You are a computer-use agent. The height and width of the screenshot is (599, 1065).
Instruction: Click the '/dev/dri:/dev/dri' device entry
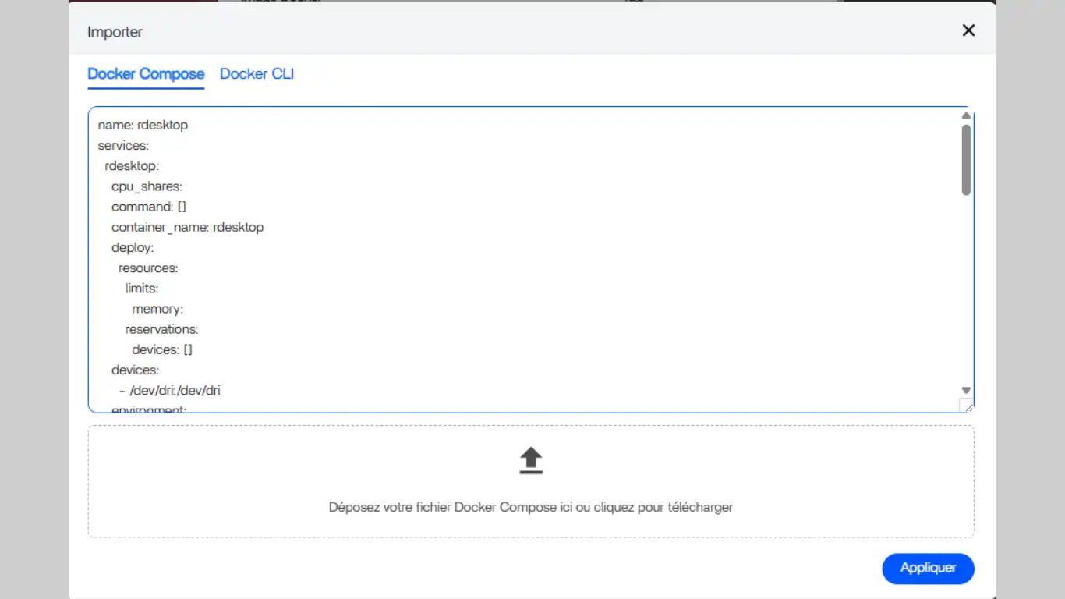point(175,390)
